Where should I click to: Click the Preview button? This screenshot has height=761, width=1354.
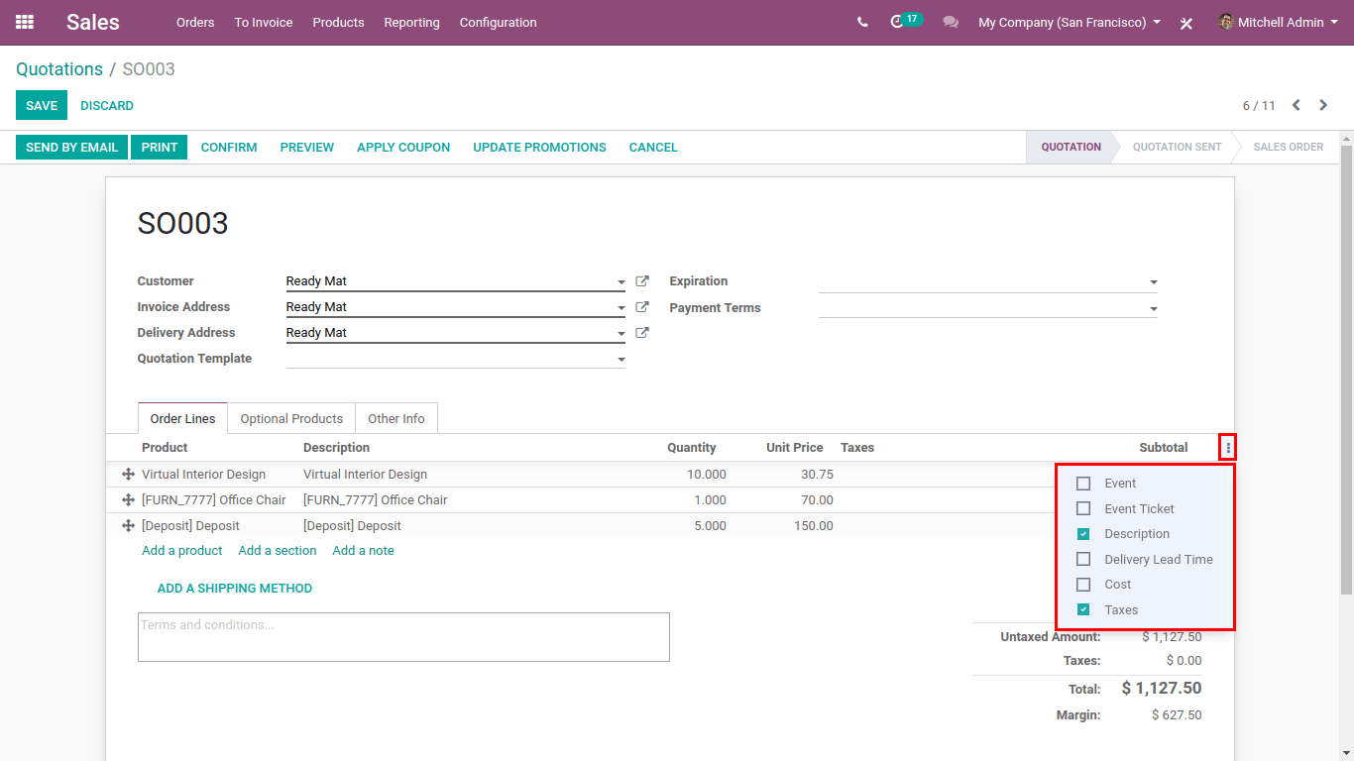pyautogui.click(x=307, y=147)
